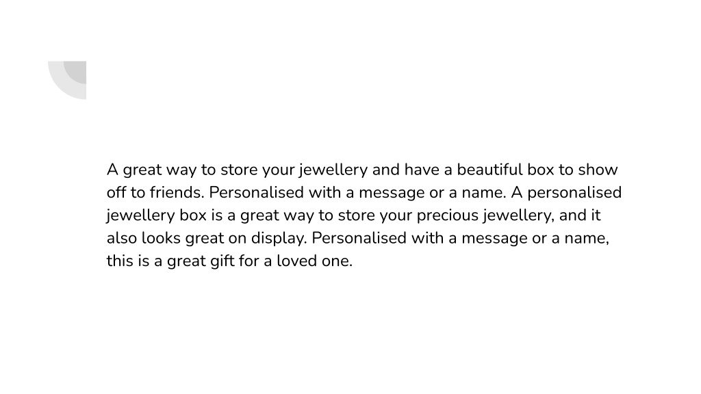
Task: Click the word "off" starting second line
Action: click(116, 192)
